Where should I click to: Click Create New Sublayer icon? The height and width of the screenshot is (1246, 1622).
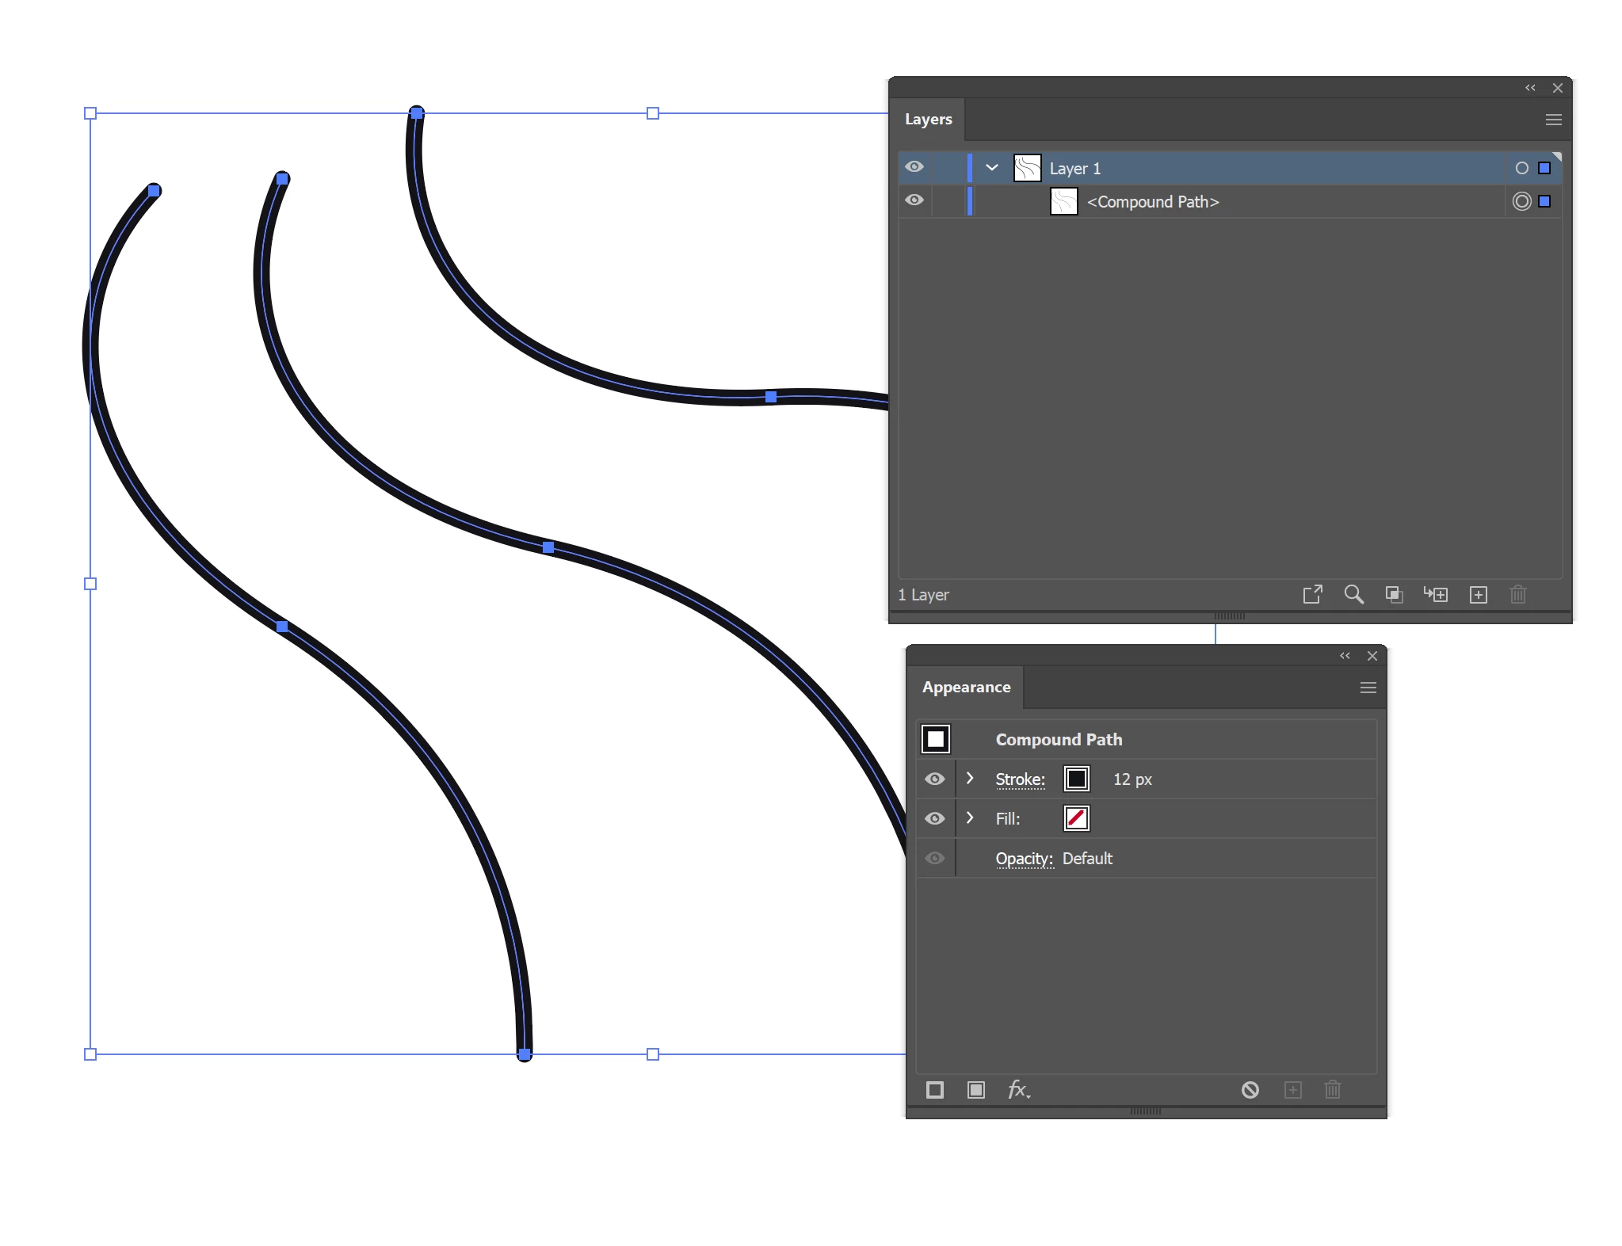1435,594
